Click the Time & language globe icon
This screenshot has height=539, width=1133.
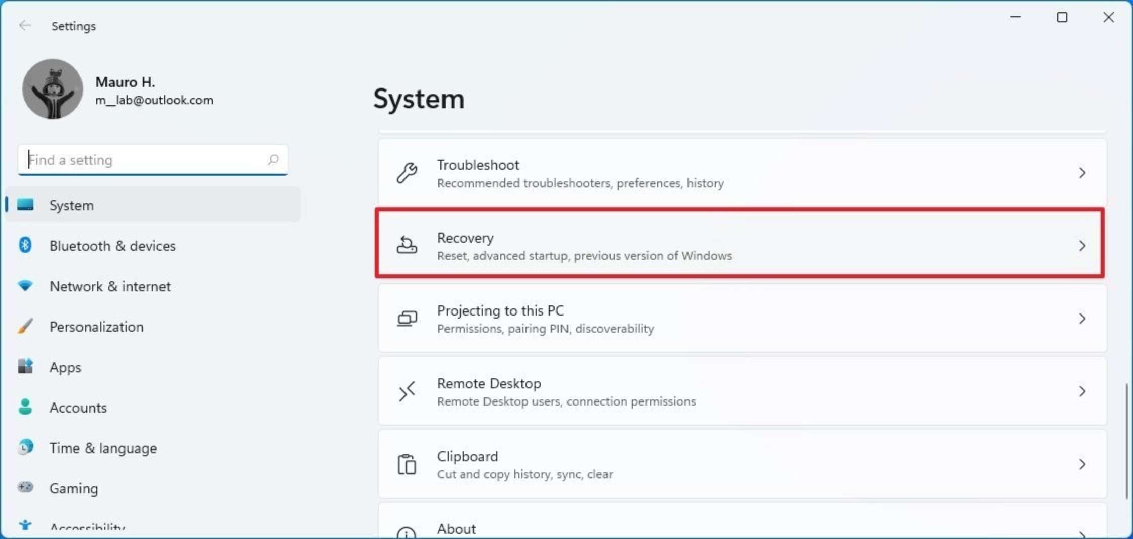tap(25, 447)
